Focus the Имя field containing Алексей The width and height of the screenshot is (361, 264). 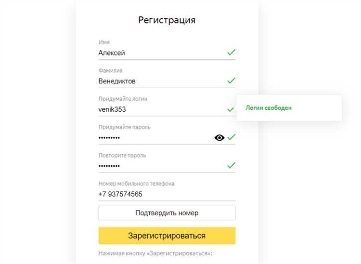159,53
